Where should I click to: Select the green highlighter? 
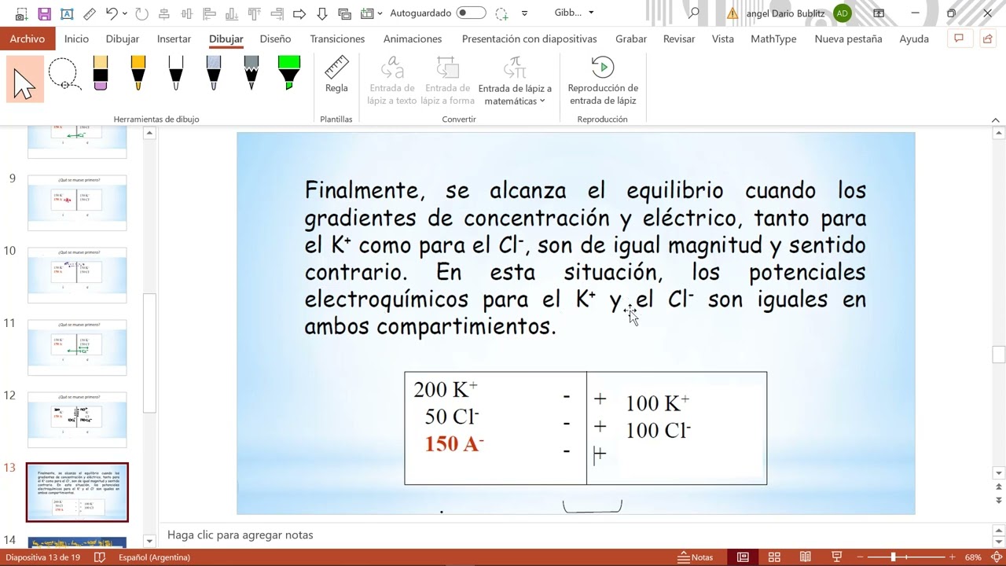coord(289,73)
